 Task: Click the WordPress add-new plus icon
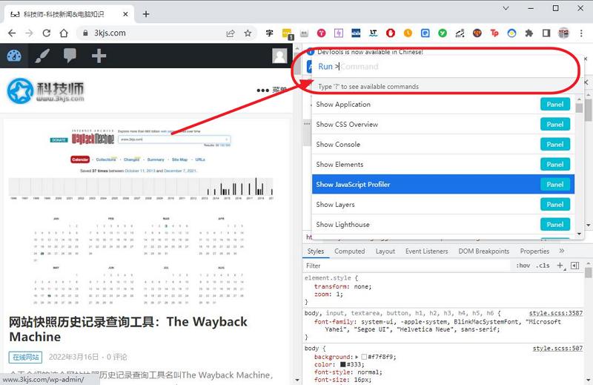pos(99,56)
